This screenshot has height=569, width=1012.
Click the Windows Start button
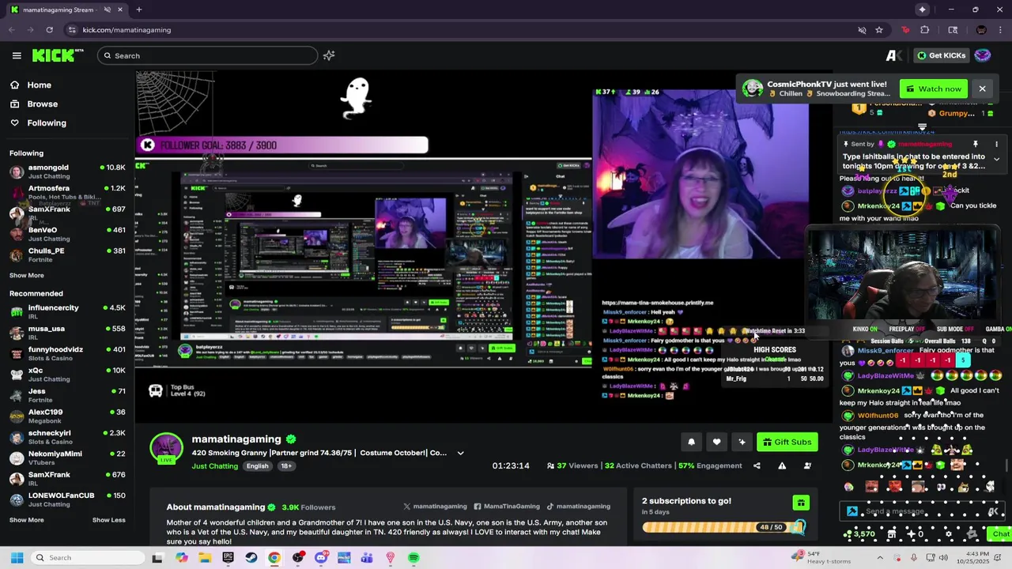point(17,558)
